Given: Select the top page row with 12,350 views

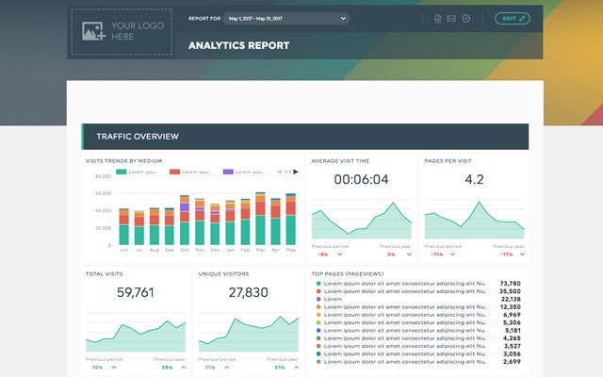Looking at the screenshot, I should point(418,307).
